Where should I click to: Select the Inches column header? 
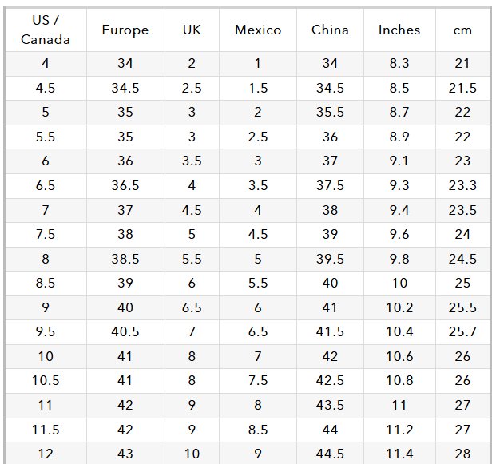[x=399, y=30]
